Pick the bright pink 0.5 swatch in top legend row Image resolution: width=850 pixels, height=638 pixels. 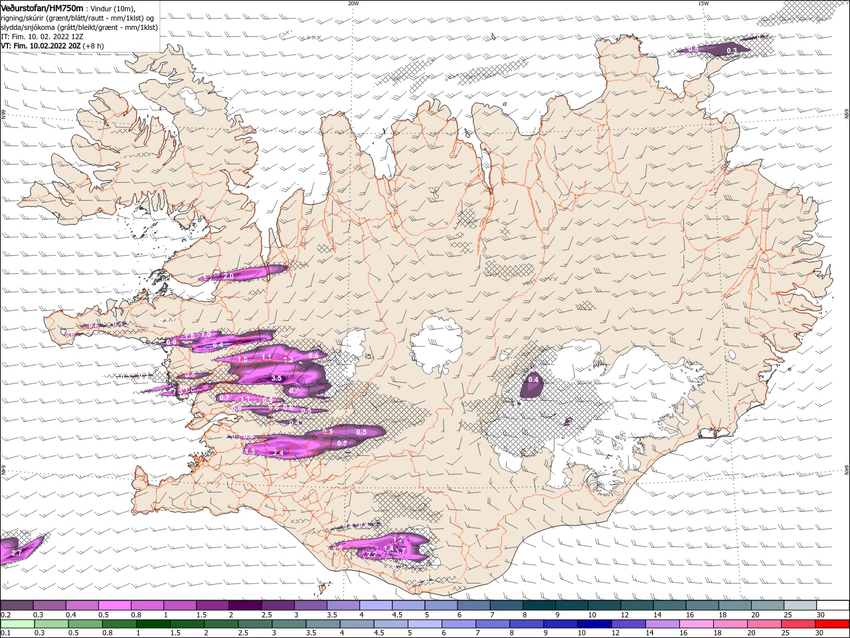[x=114, y=605]
